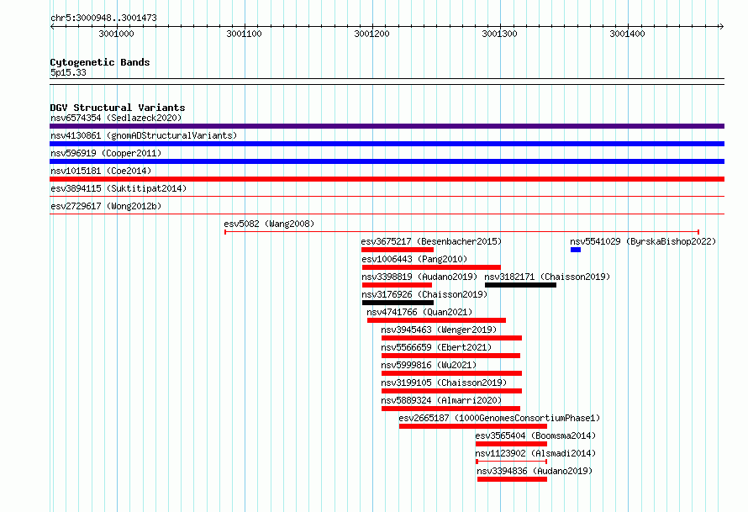Open lower nsv3394836 (Audano2019) label
This screenshot has width=748, height=512.
click(535, 471)
